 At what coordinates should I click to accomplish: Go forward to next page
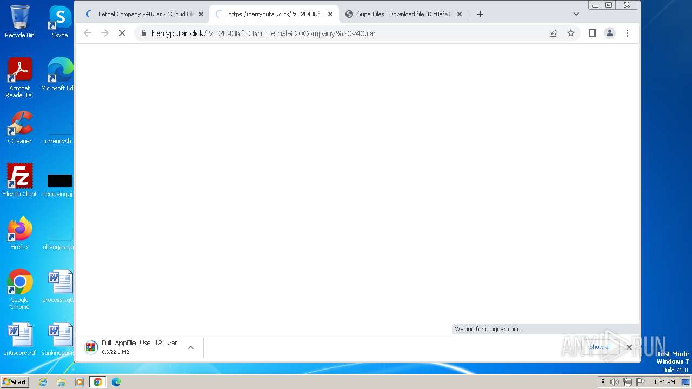pyautogui.click(x=105, y=33)
